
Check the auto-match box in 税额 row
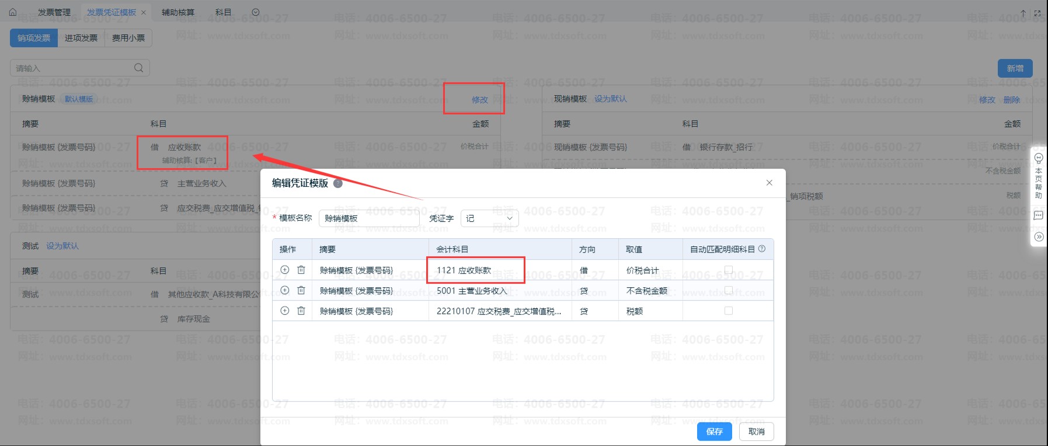(728, 311)
